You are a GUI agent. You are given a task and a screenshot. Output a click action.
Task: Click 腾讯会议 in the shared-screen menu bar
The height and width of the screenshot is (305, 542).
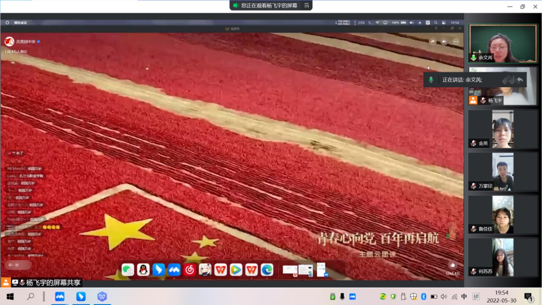[20, 22]
